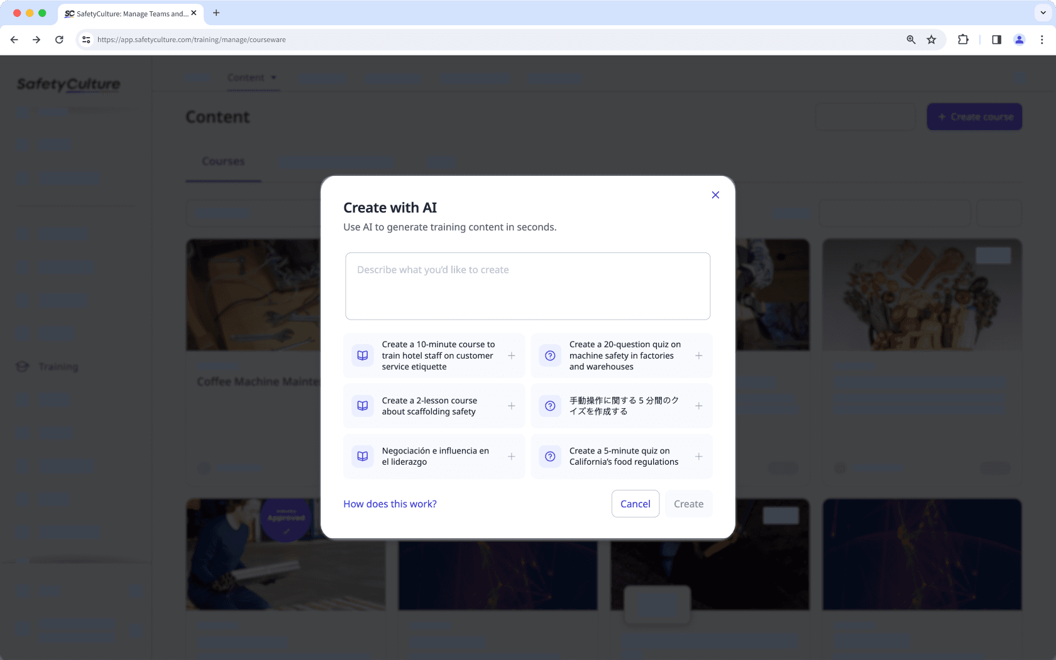This screenshot has height=660, width=1056.
Task: Click the Create button to generate content
Action: [x=688, y=504]
